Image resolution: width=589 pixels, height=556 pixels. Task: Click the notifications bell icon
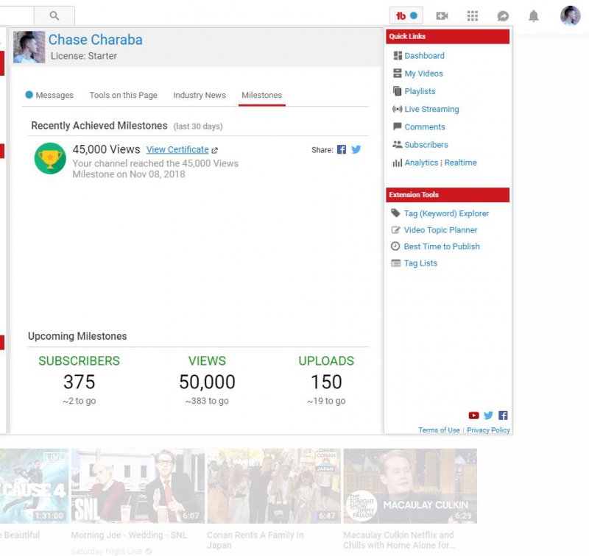click(x=534, y=16)
